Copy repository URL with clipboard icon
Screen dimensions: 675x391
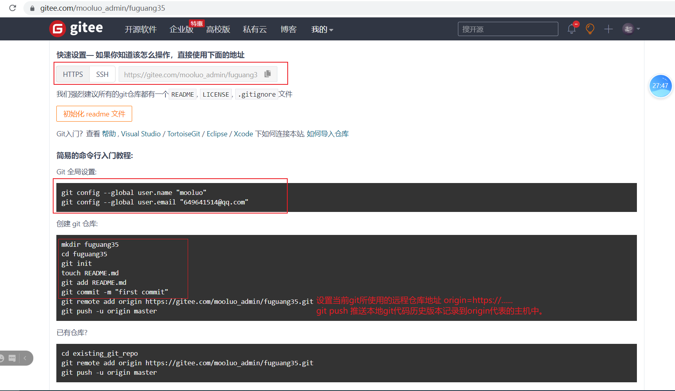[268, 74]
